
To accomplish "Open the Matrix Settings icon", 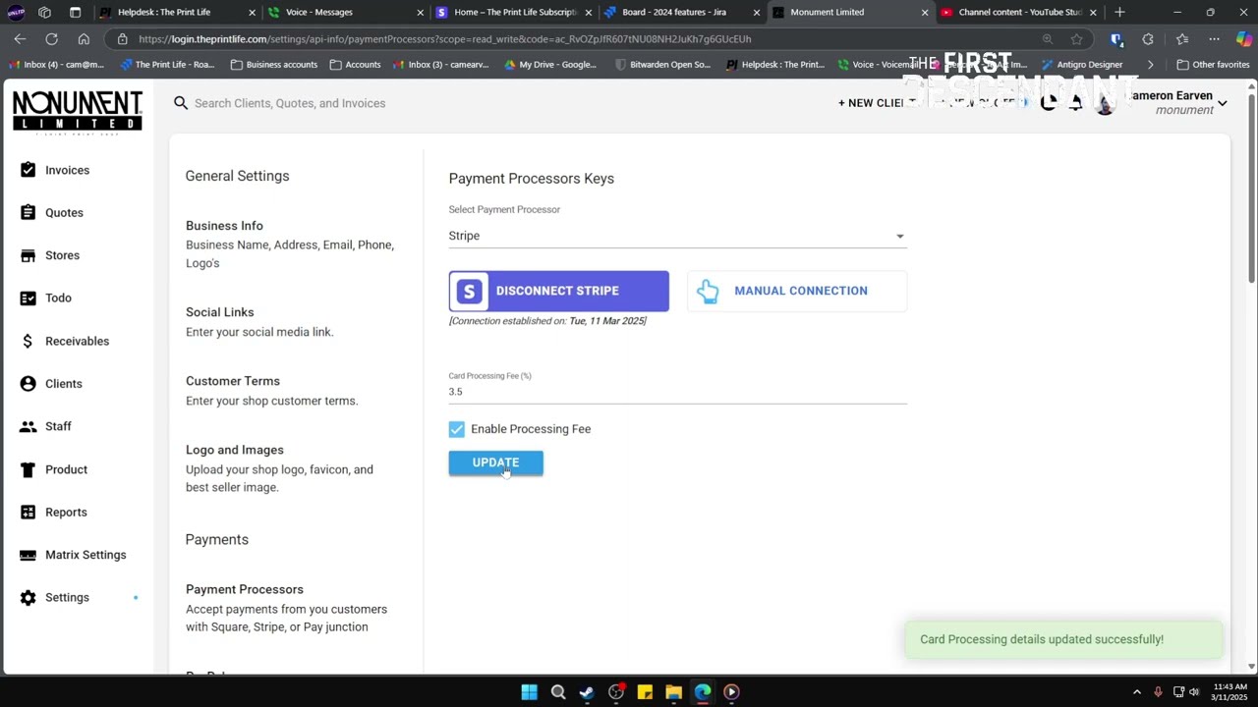I will [28, 555].
